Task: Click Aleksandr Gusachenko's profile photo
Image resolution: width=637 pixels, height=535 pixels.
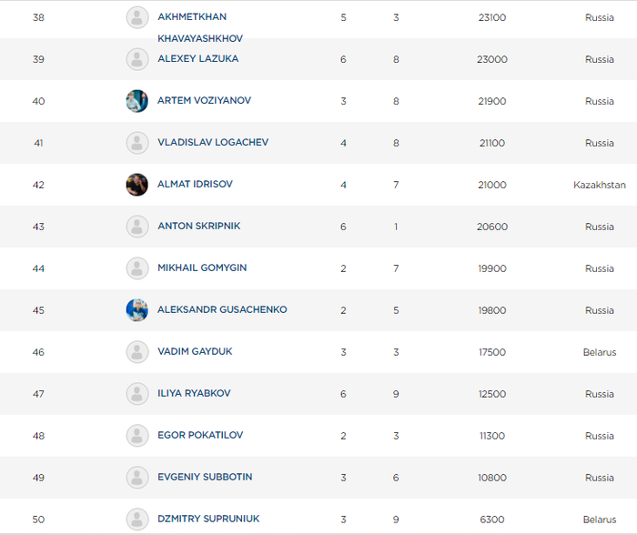Action: click(136, 310)
